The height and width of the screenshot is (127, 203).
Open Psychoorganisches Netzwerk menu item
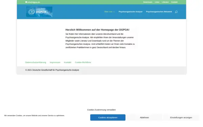(x=159, y=12)
